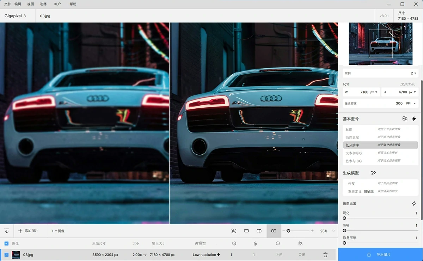Click the 导出图片 export button

[380, 255]
